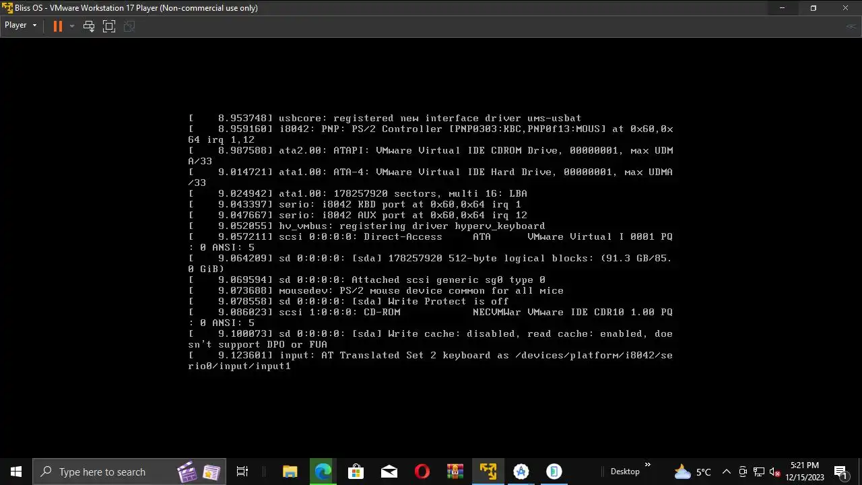Click 'ata1.00: 178257920 sectors' line
Image resolution: width=862 pixels, height=485 pixels.
pos(358,193)
